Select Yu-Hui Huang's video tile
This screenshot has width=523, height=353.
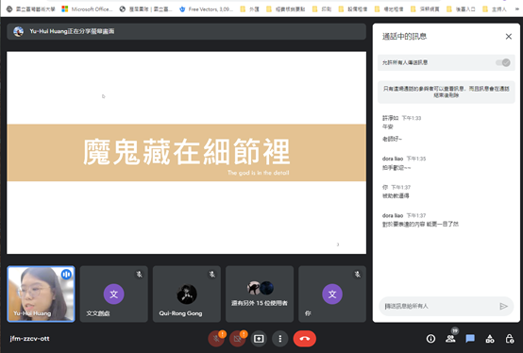coord(41,294)
